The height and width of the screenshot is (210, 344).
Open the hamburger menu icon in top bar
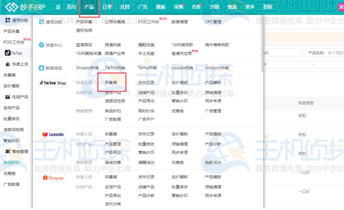58,7
